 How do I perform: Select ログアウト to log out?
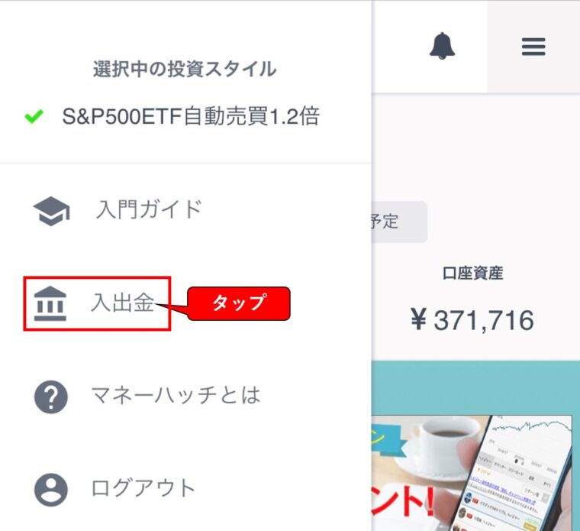coord(143,488)
